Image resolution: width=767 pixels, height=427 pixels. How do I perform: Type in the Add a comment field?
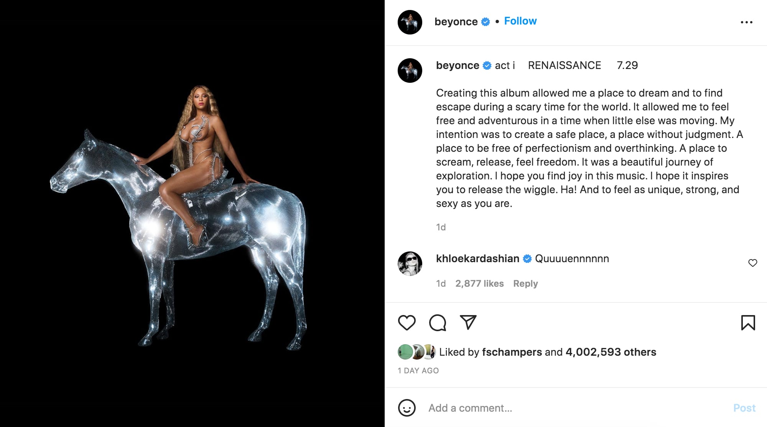575,408
